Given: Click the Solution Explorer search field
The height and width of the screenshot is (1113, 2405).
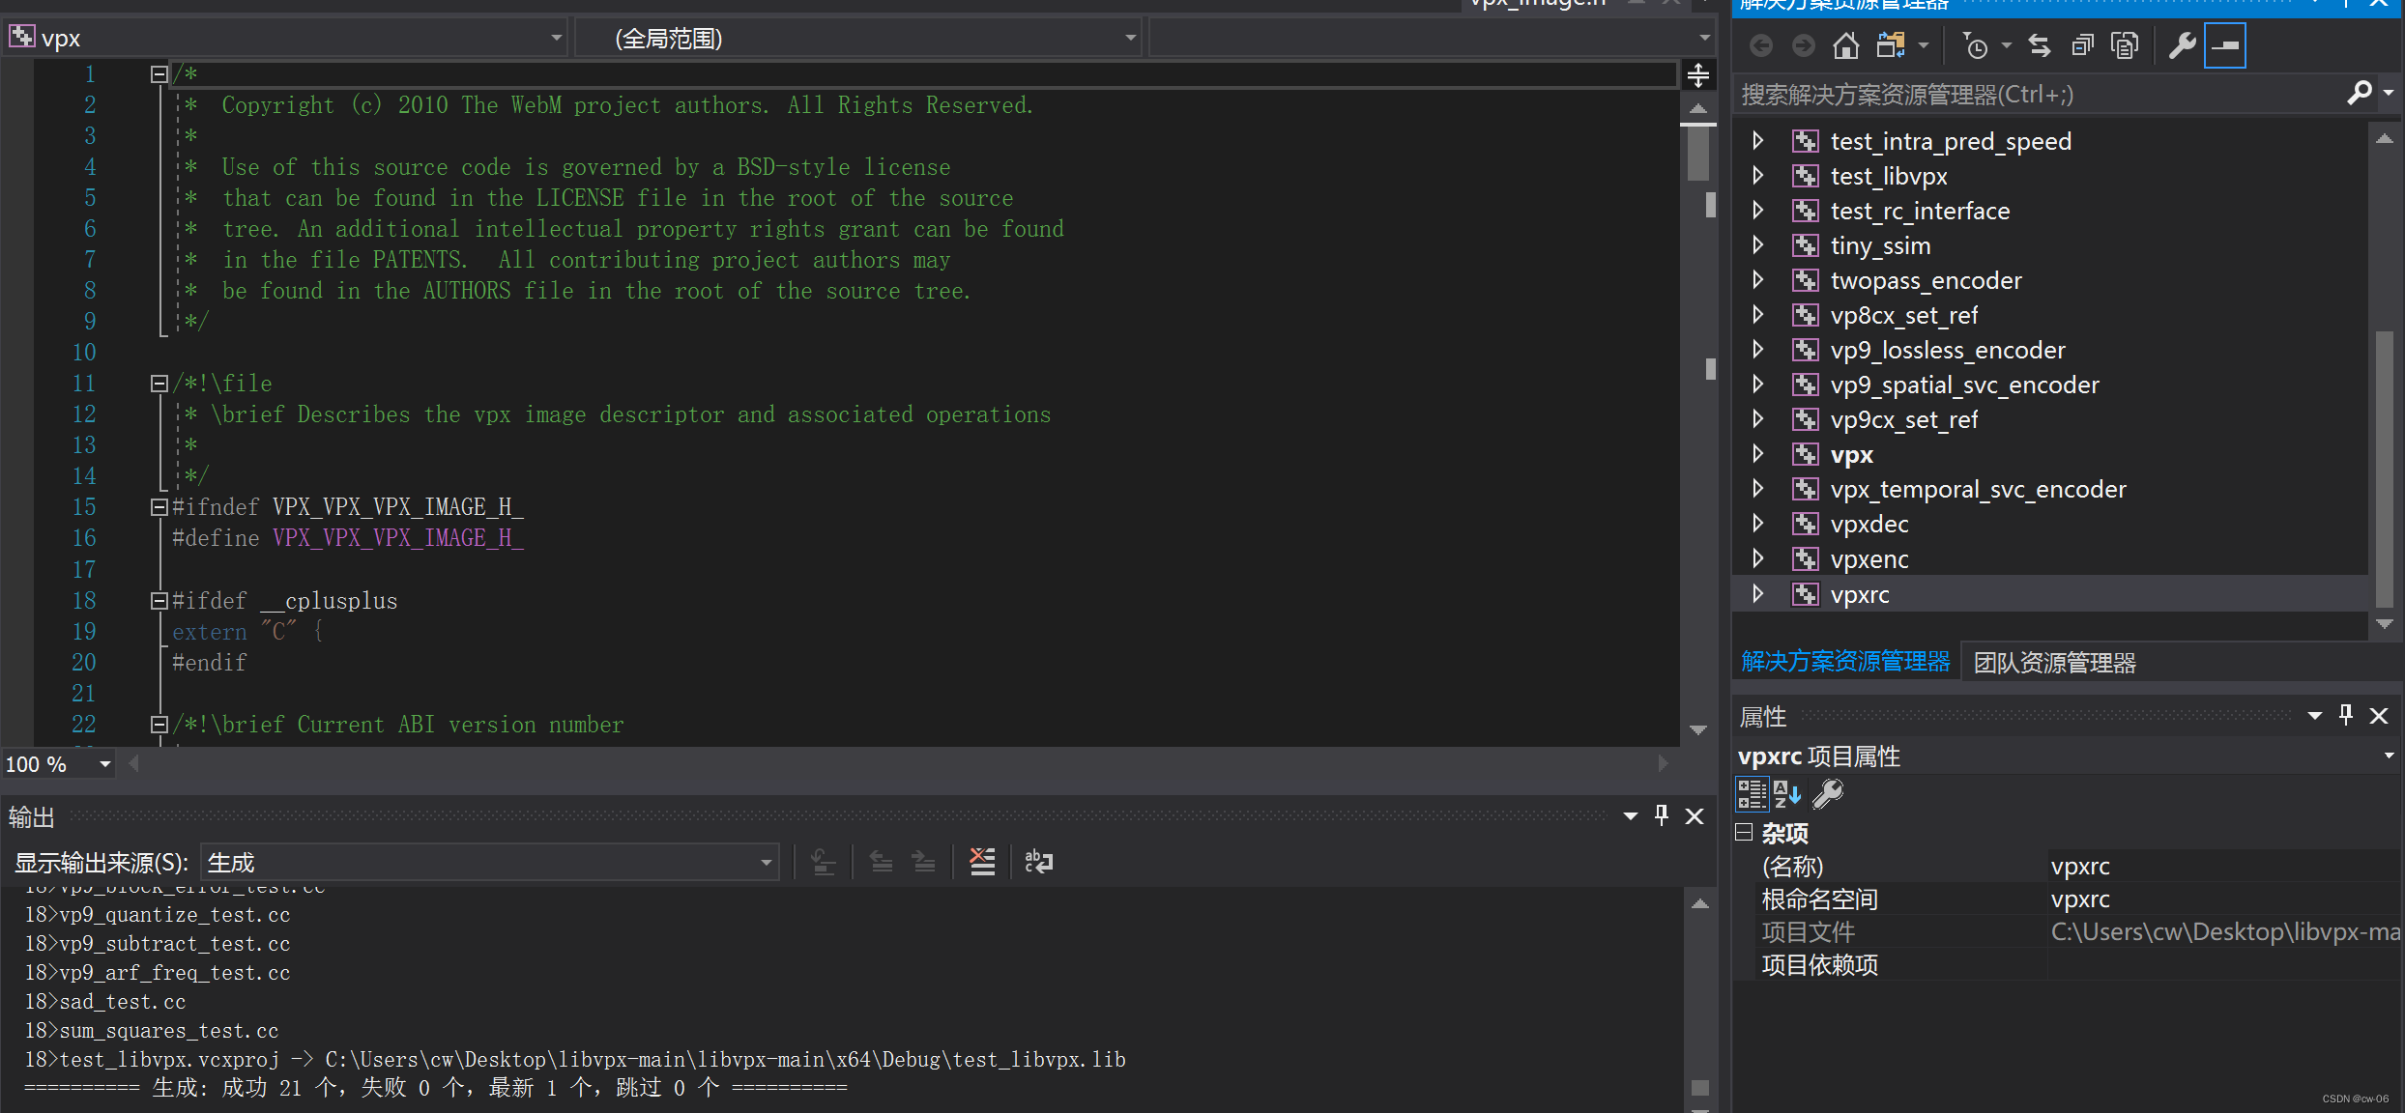Looking at the screenshot, I should 2030,95.
